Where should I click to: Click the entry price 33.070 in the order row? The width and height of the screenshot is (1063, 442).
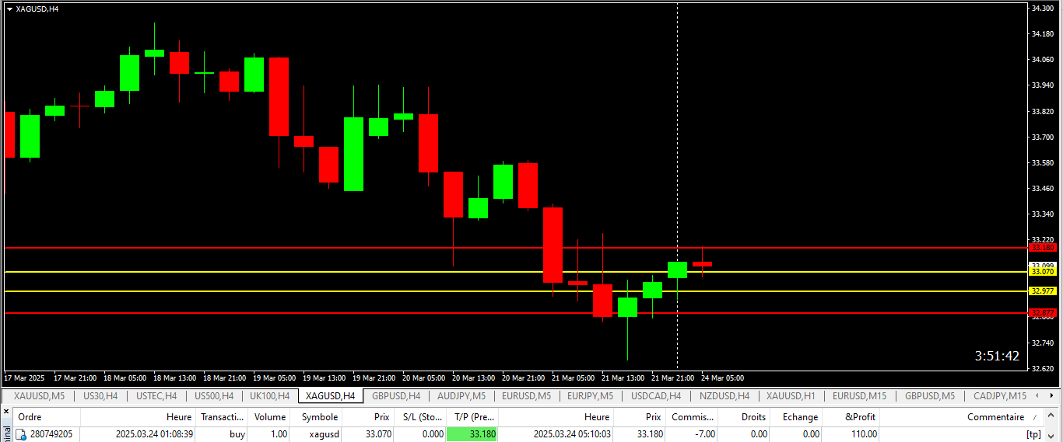377,434
